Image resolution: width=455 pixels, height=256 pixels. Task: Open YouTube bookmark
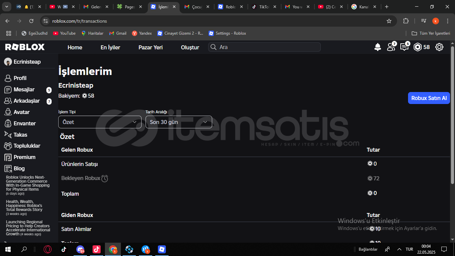64,33
